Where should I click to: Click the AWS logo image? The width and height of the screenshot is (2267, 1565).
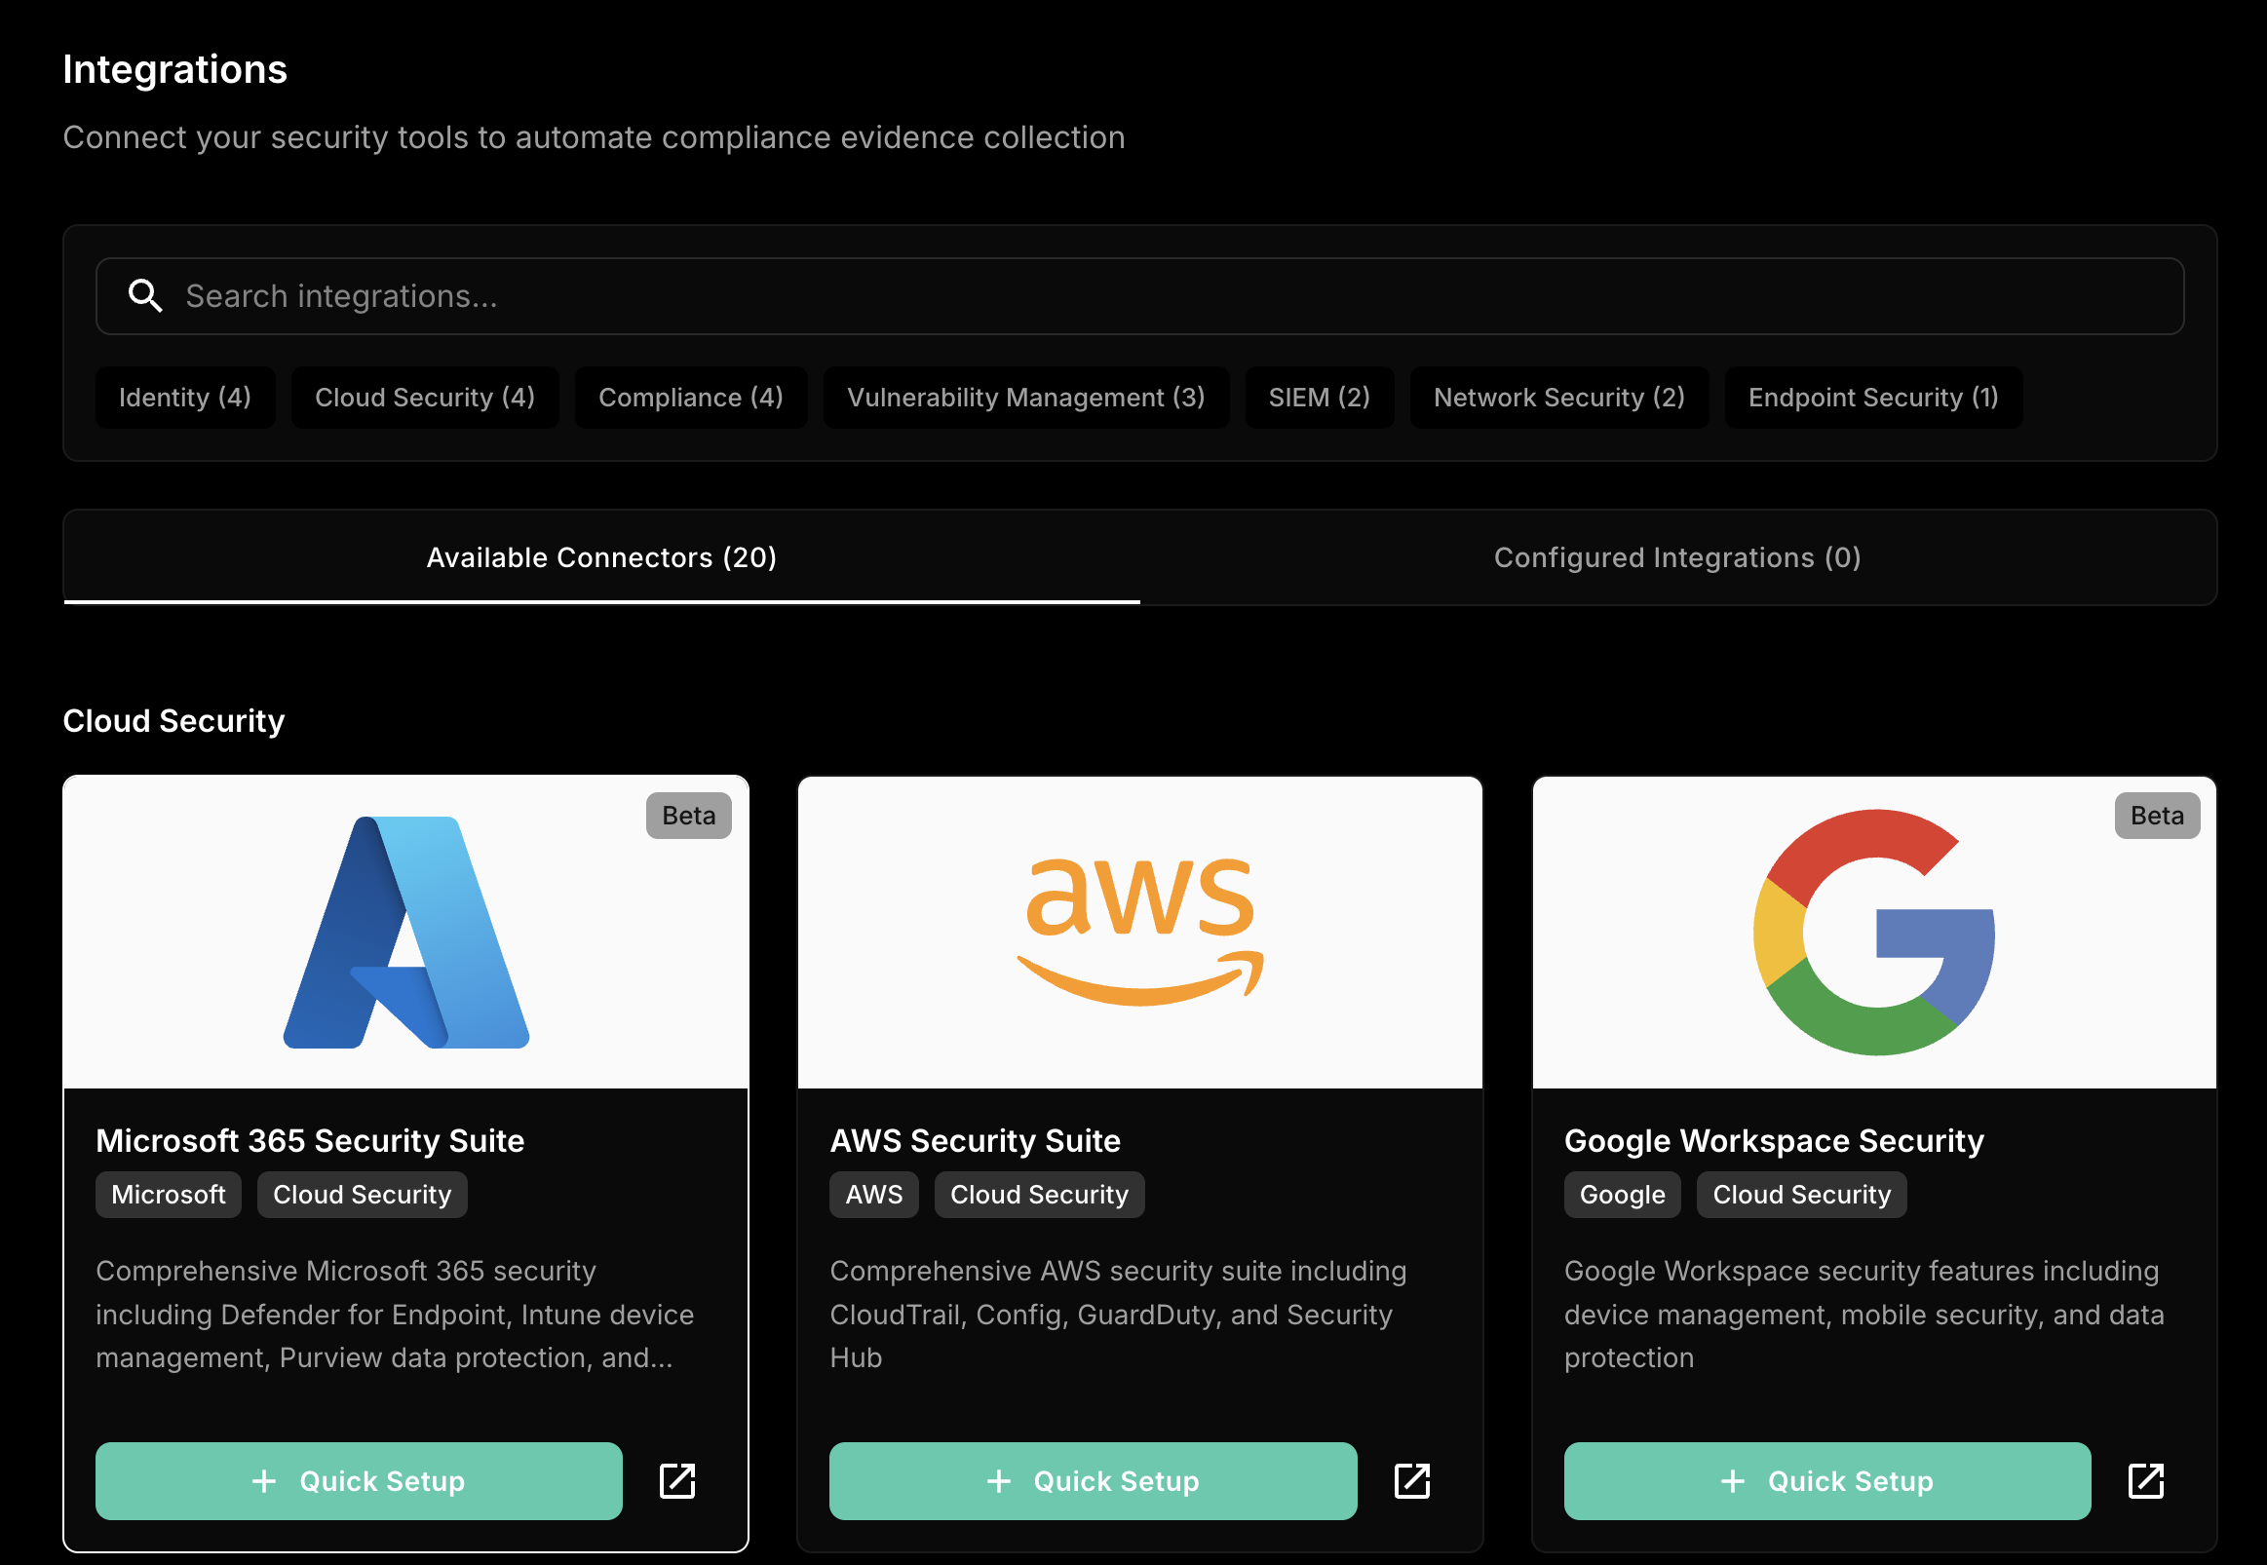click(1139, 933)
